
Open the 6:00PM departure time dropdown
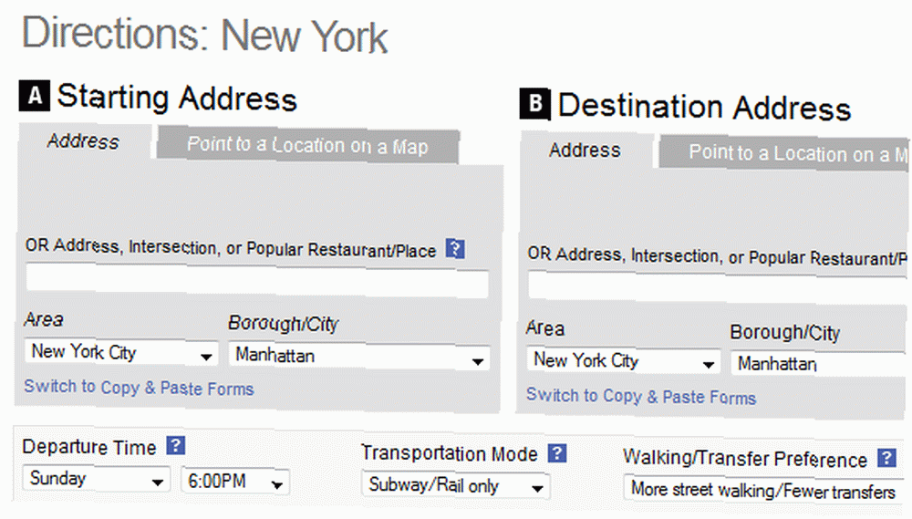click(x=235, y=482)
